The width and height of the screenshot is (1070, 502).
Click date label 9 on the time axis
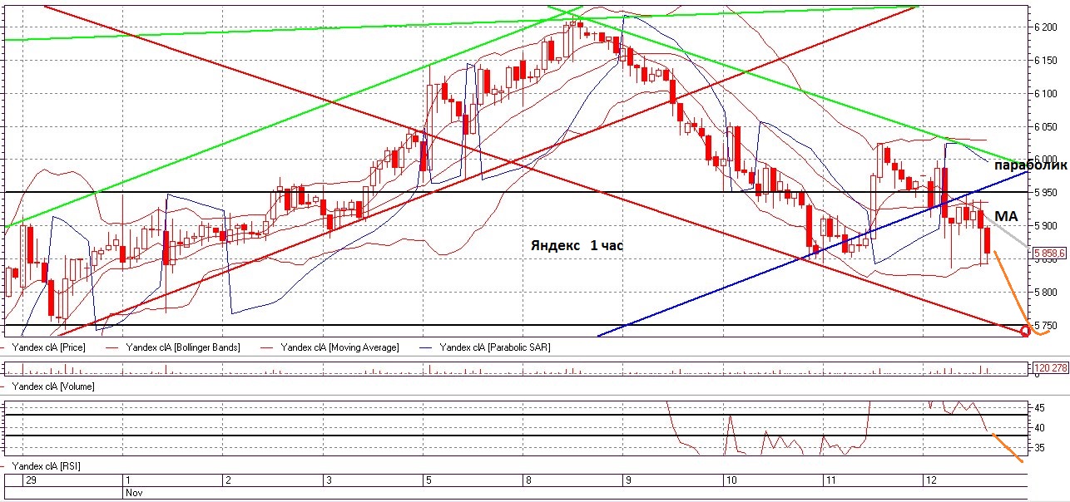[628, 480]
